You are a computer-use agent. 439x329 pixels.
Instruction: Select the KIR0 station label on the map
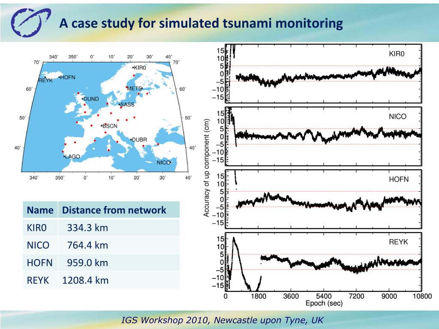pyautogui.click(x=140, y=68)
